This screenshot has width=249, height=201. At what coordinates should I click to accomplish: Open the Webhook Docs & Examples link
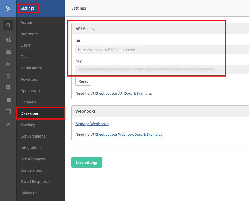click(x=128, y=134)
